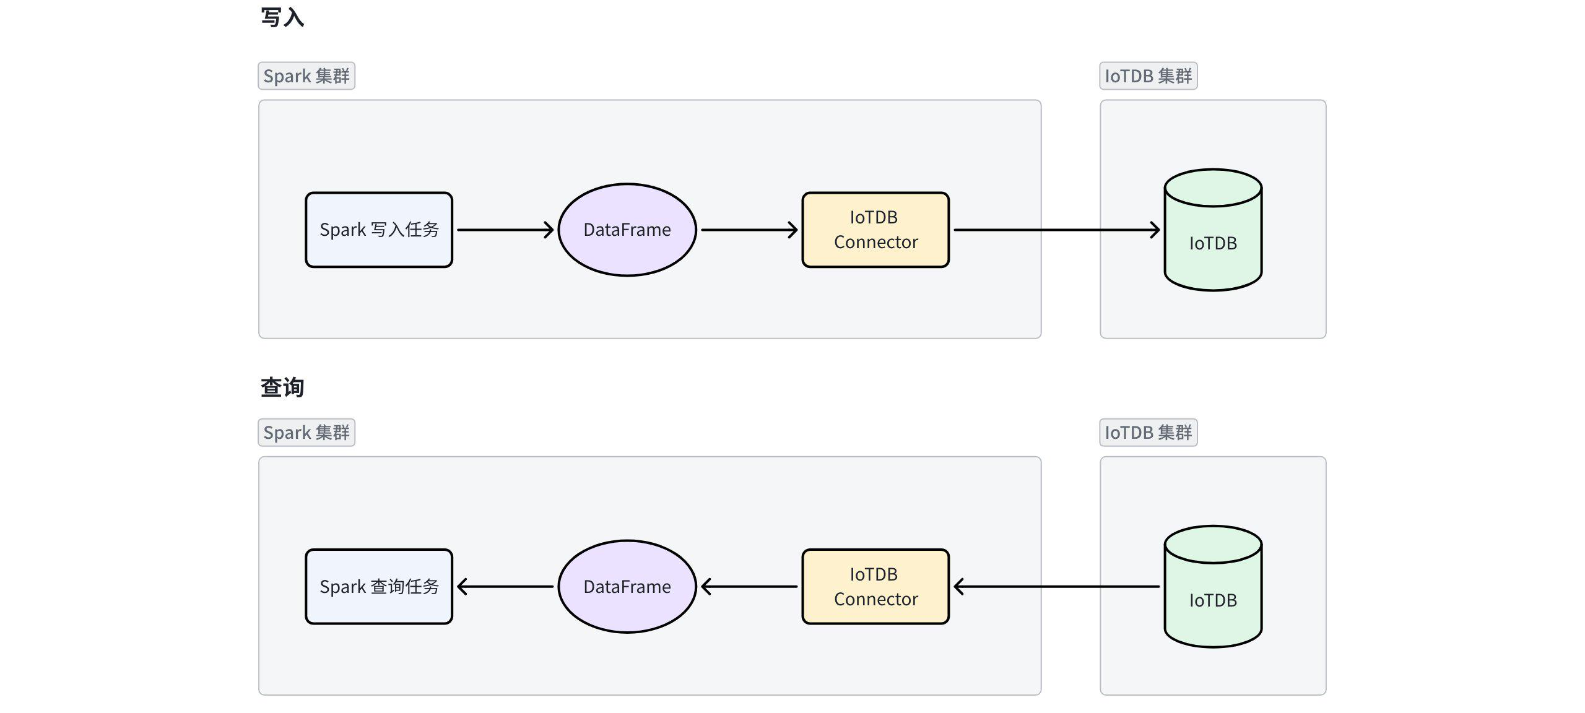Click the 写入 section heading
The width and height of the screenshot is (1585, 713).
(282, 17)
